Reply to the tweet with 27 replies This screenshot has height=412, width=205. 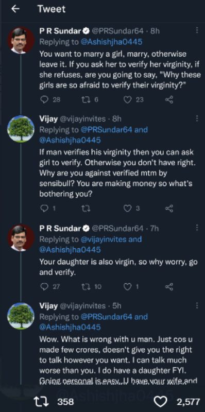click(45, 287)
